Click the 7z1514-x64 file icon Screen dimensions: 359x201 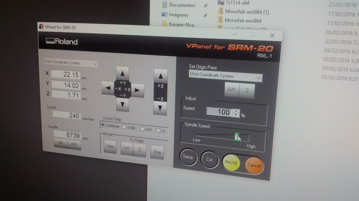tap(221, 2)
